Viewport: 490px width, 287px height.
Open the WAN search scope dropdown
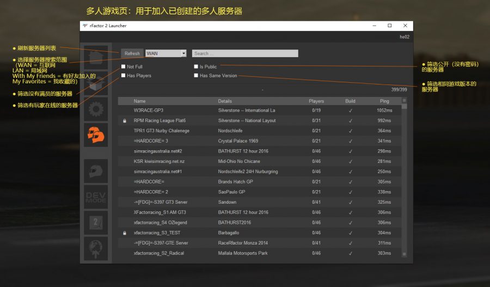(166, 53)
